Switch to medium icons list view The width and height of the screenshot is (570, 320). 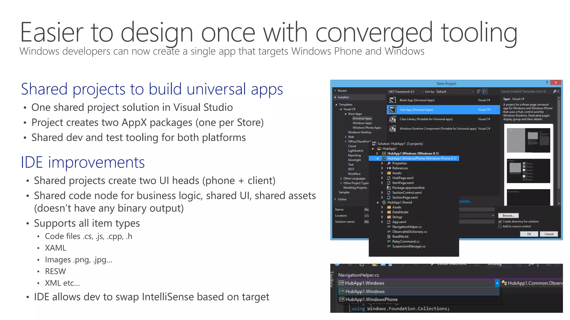pos(485,91)
